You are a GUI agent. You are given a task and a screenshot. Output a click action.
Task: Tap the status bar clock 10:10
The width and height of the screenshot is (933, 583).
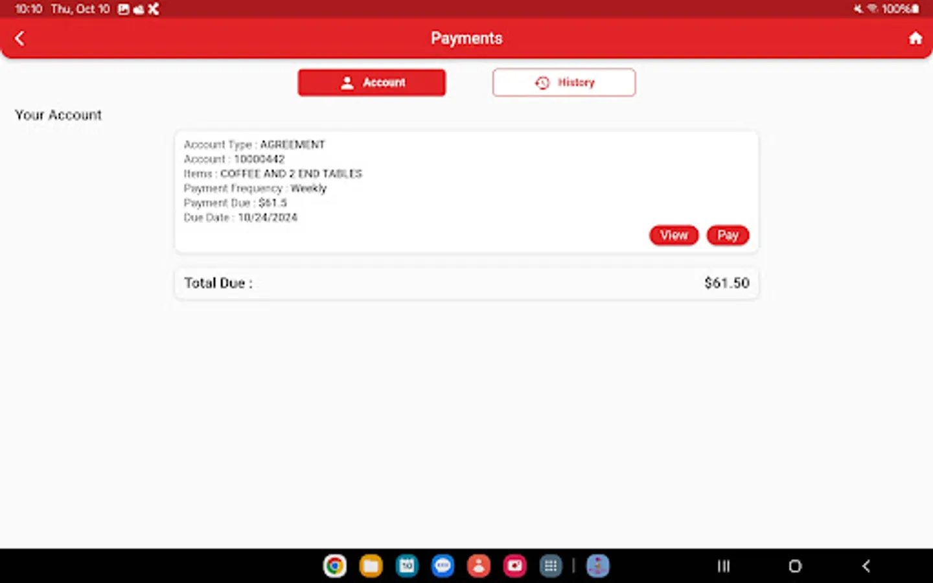(29, 9)
